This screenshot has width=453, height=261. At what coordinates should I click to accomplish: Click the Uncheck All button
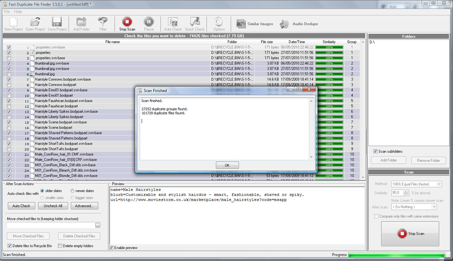pos(53,206)
